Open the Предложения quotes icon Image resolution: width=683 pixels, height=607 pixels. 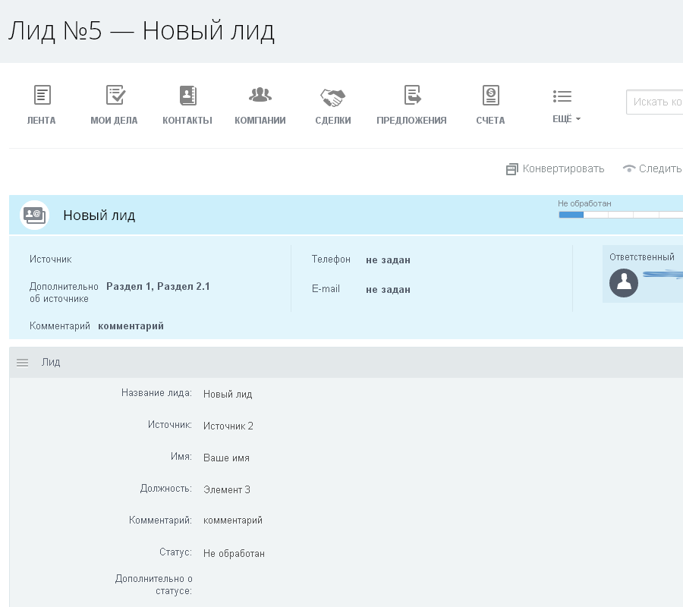[x=411, y=96]
